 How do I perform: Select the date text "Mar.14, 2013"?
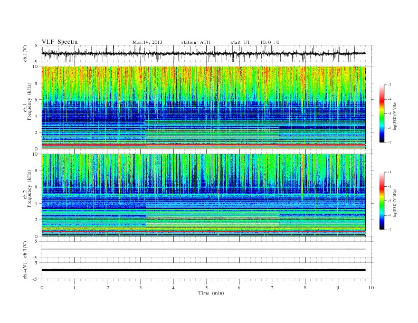[x=147, y=42]
